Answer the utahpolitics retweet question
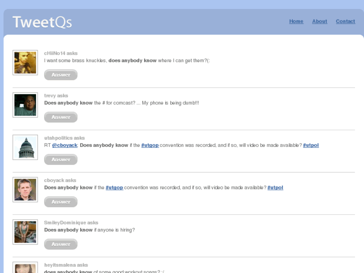Viewport: 364px width, 273px height. [61, 160]
